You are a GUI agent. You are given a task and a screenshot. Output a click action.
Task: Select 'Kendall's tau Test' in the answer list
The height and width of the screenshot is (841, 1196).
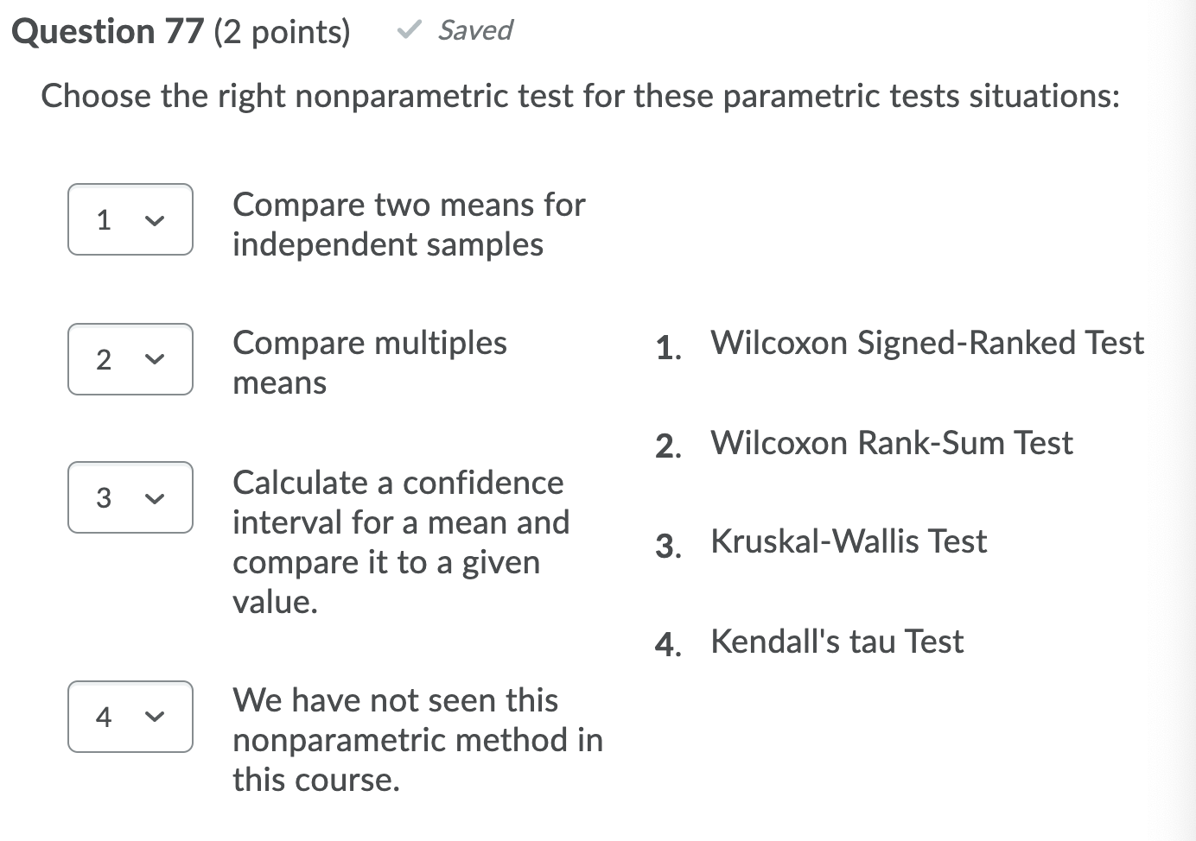pyautogui.click(x=836, y=642)
